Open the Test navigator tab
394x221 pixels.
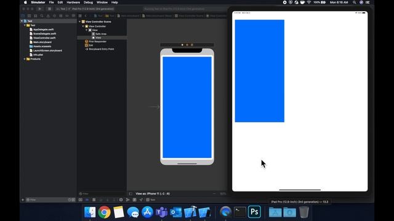point(54,16)
